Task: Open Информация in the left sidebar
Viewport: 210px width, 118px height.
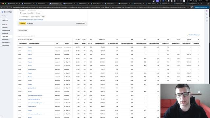Action: point(6,45)
